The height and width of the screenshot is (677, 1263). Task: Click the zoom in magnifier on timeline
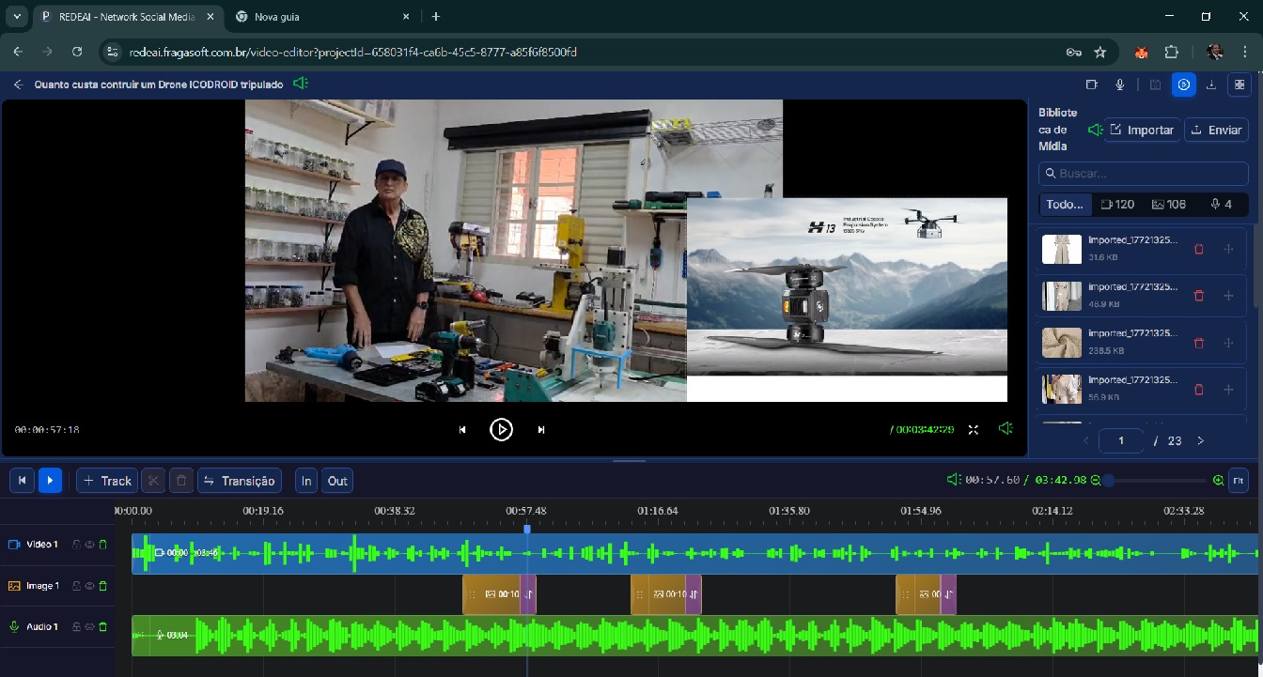(x=1218, y=481)
